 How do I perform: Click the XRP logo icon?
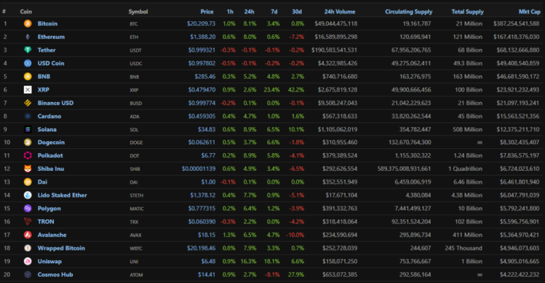(28, 90)
